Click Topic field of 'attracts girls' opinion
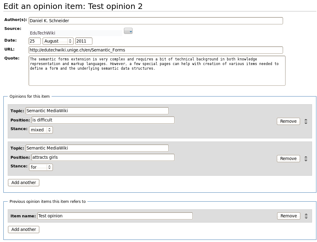 click(x=97, y=148)
